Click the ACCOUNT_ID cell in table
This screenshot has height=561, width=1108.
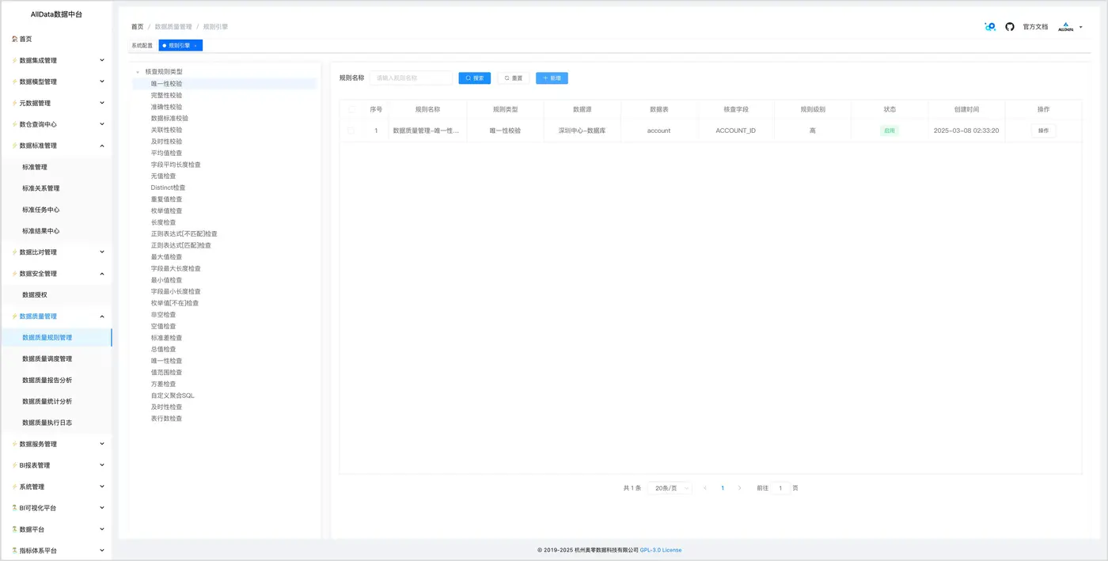click(735, 131)
